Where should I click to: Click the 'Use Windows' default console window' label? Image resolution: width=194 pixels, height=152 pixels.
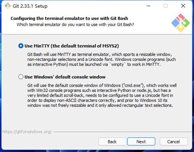pyautogui.click(x=65, y=77)
